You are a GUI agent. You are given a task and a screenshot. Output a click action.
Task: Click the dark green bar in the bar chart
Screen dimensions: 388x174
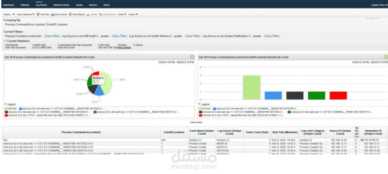tap(317, 95)
